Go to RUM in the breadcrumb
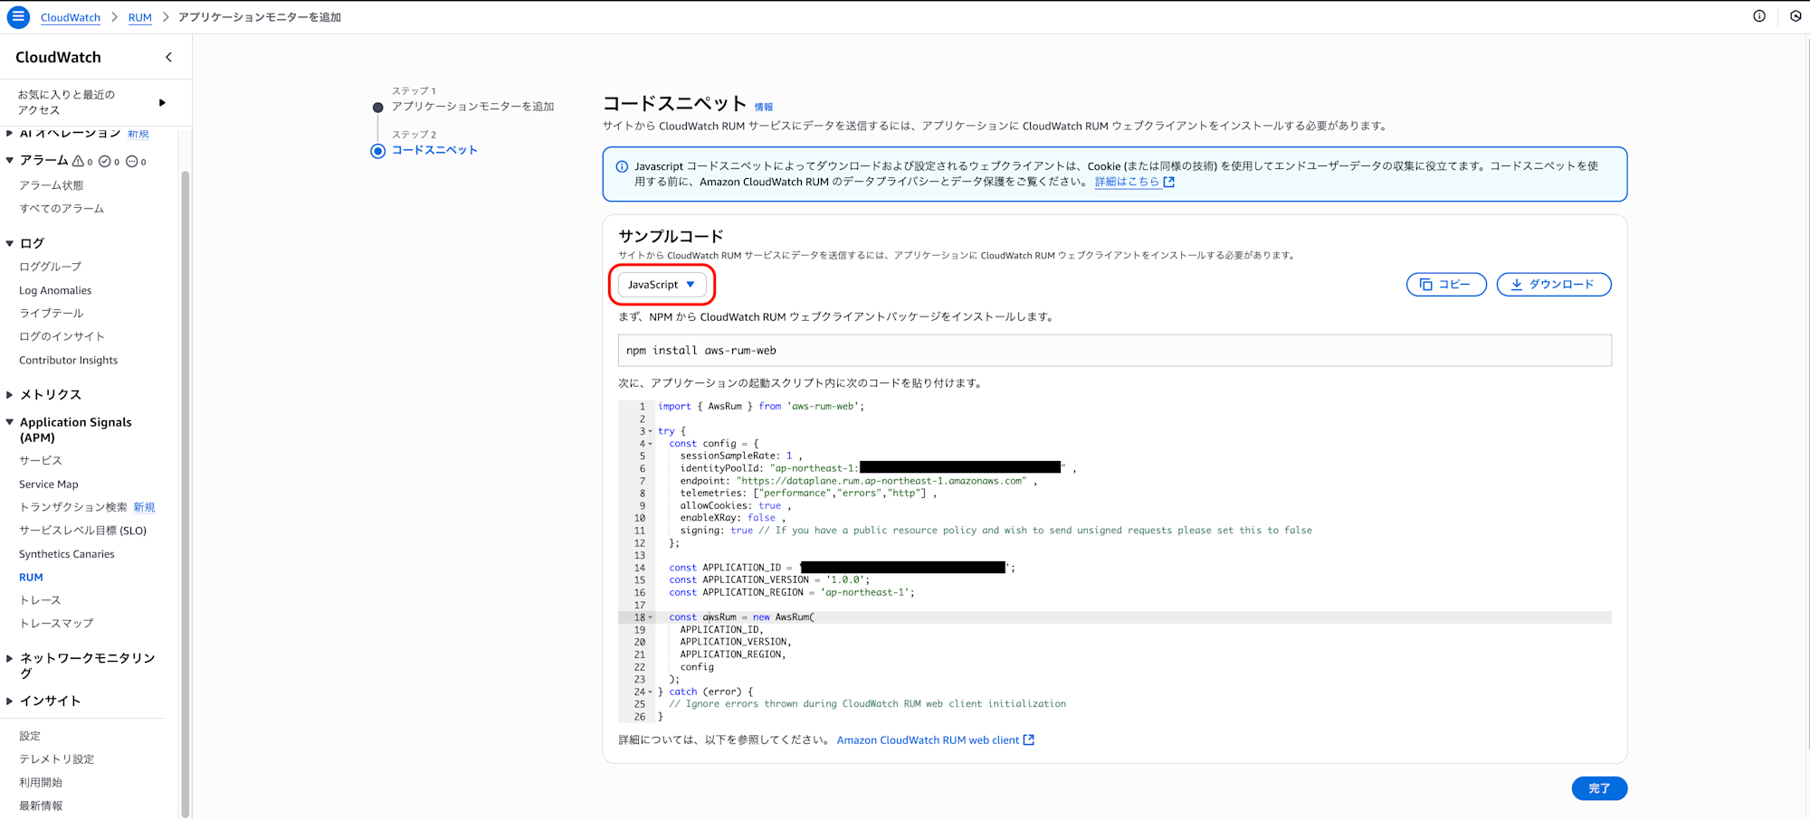1810x819 pixels. (x=140, y=17)
